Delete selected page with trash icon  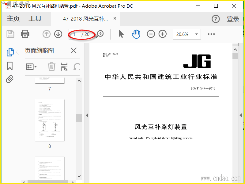(51, 67)
